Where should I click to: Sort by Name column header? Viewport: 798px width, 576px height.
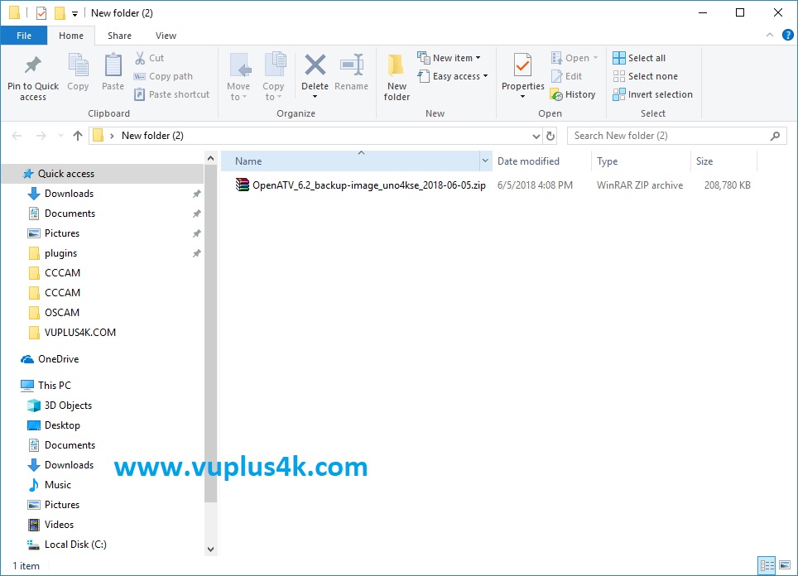[248, 161]
